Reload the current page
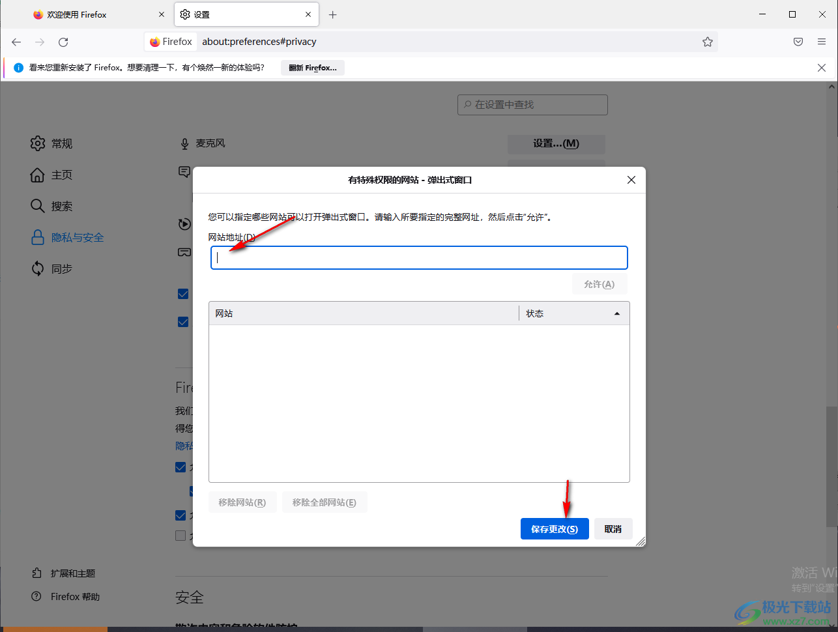 (x=63, y=42)
